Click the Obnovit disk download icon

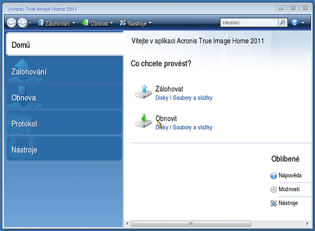143,121
